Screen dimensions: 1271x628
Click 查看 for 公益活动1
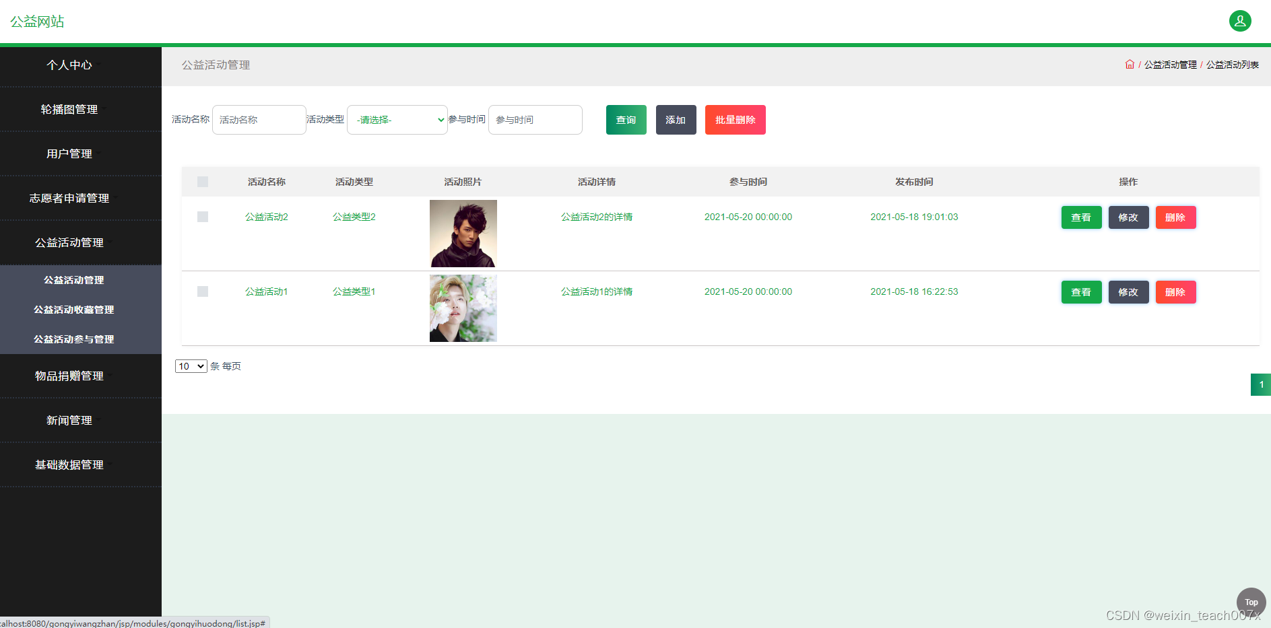[1082, 292]
